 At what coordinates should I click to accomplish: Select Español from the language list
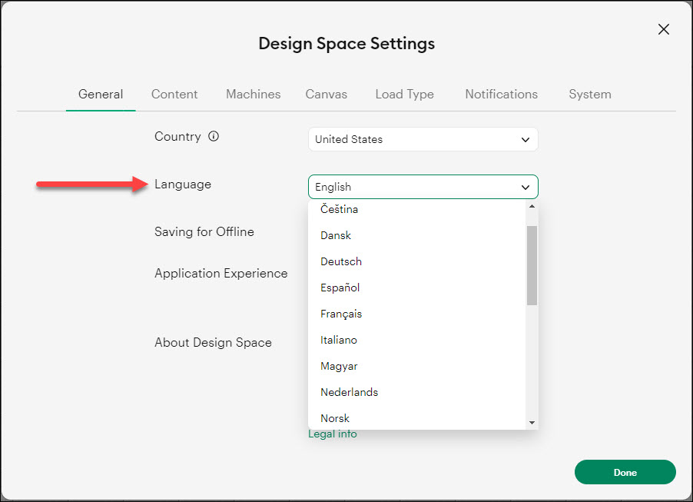click(x=340, y=288)
